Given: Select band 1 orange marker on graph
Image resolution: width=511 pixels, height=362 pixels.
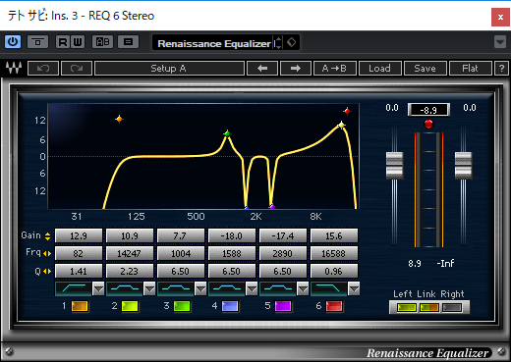Looking at the screenshot, I should point(119,119).
